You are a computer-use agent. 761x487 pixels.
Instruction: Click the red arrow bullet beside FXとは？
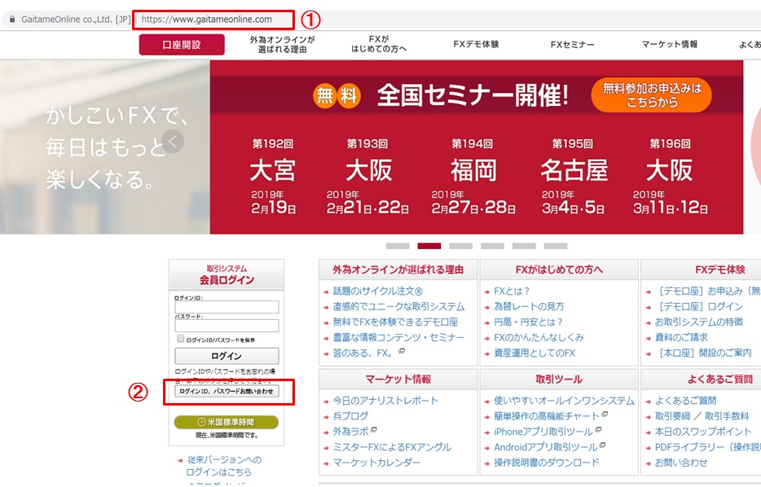click(486, 292)
